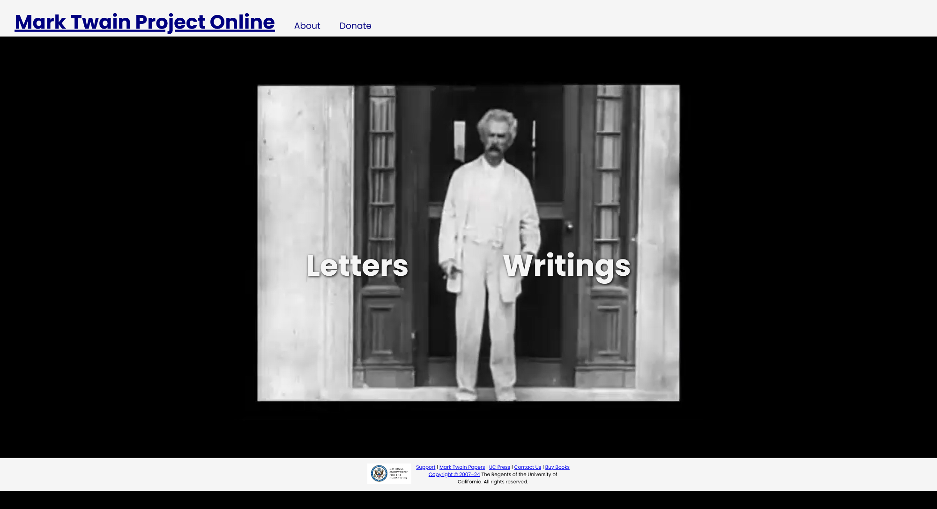Click the left sidelight window of doorway
Screen dimensions: 937x509
(x=382, y=169)
